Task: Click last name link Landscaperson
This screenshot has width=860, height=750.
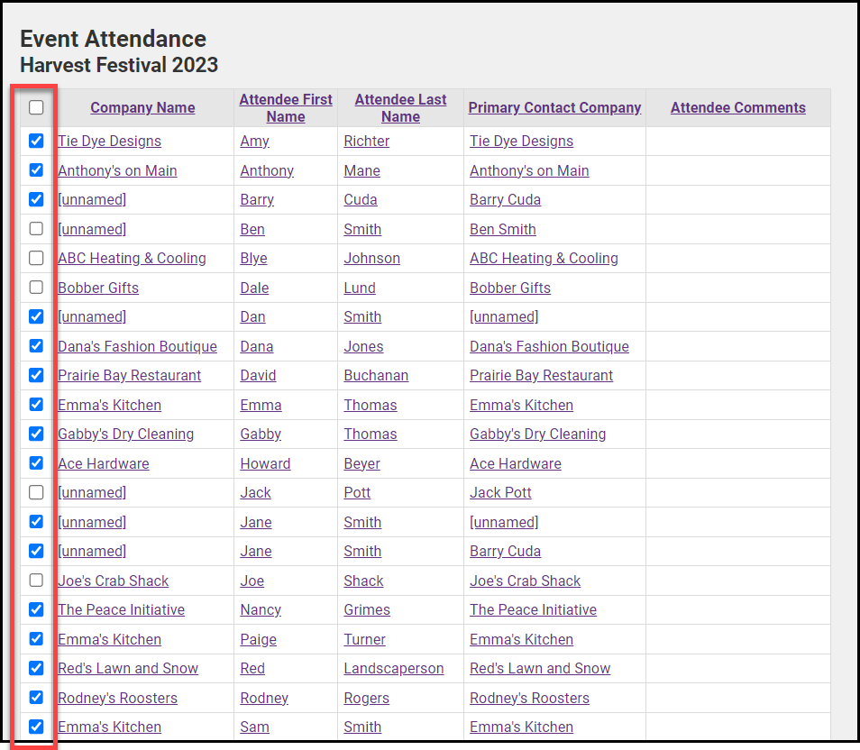Action: [393, 668]
